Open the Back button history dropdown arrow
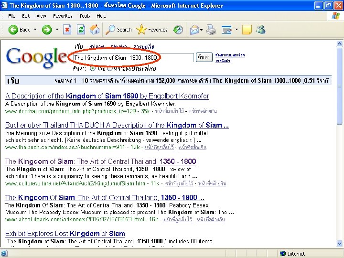This screenshot has width=344, height=258. click(x=35, y=30)
